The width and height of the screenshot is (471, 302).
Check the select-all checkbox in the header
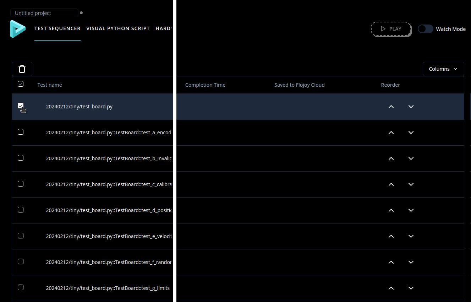21,84
